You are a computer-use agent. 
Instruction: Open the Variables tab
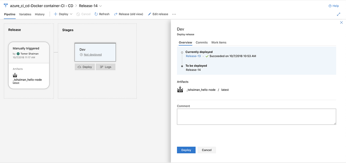[25, 14]
